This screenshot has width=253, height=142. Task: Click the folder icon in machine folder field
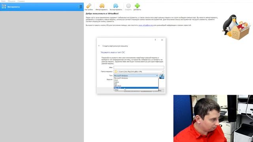pos(115,71)
